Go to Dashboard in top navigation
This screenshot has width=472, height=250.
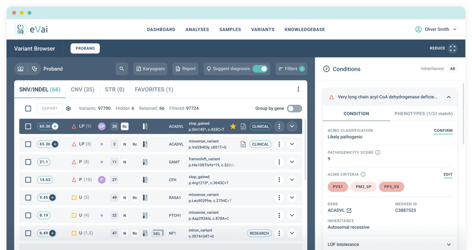click(161, 29)
